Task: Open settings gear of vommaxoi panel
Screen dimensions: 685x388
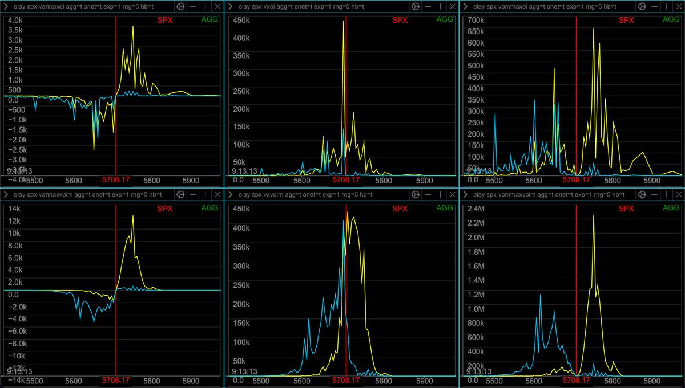Action: pyautogui.click(x=640, y=6)
